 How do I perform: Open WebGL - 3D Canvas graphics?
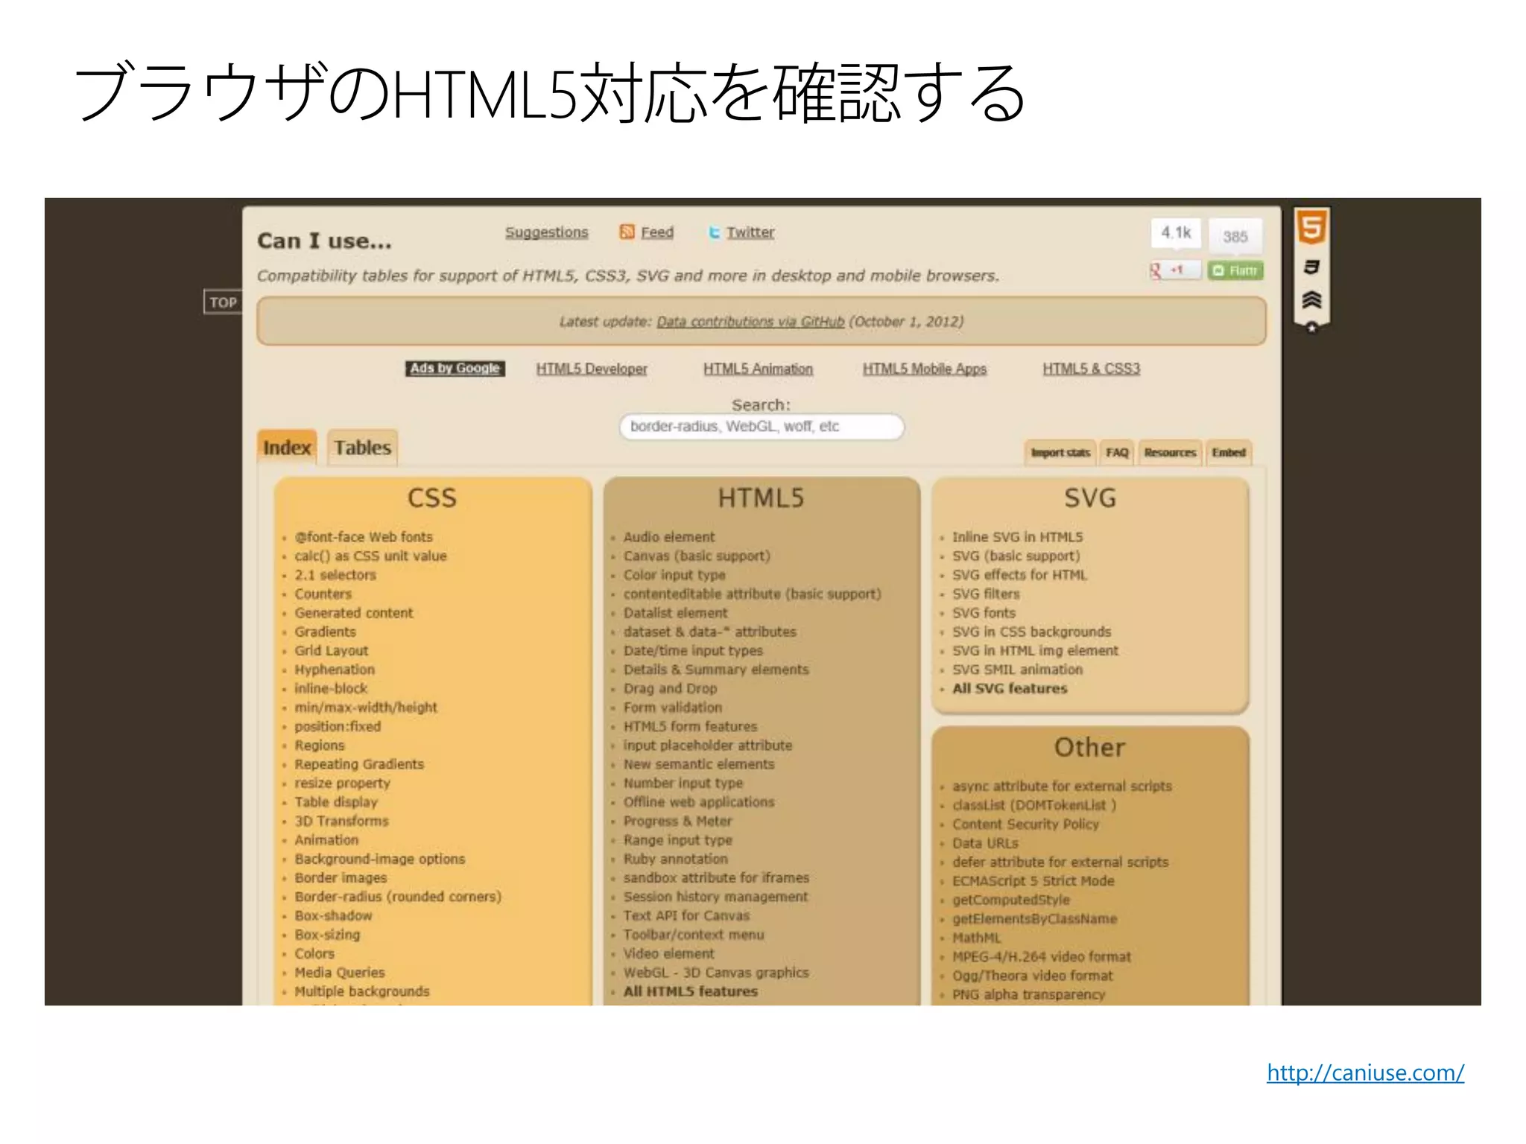click(716, 973)
